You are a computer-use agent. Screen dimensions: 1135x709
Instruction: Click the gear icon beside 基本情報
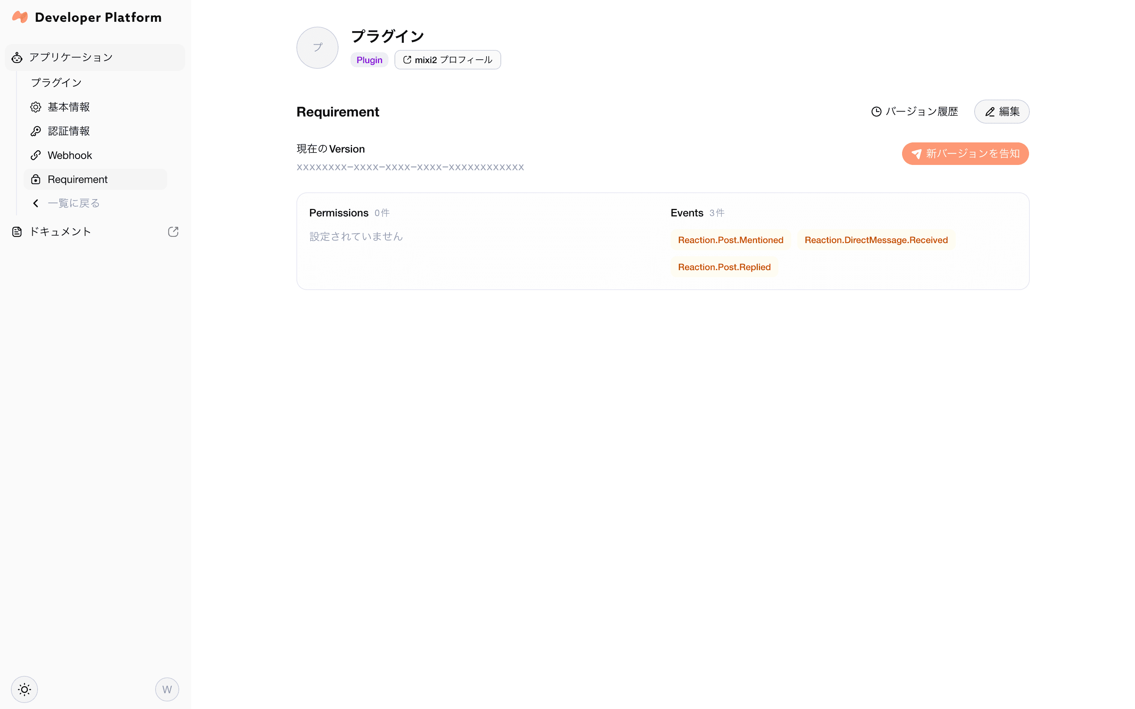(x=36, y=107)
